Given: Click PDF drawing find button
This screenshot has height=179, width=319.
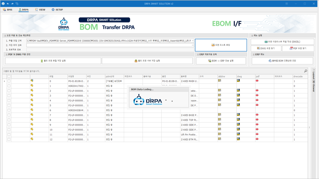Looking at the screenshot, I should point(298,48).
